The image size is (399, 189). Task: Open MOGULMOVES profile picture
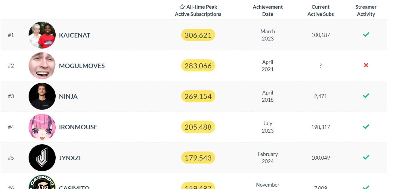(42, 66)
